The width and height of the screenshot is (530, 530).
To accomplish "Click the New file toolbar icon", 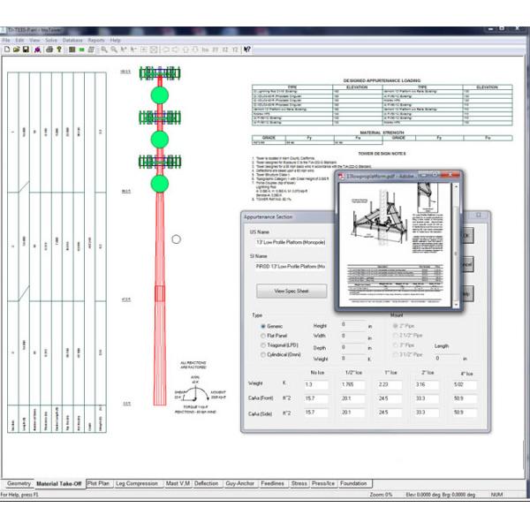I will [6, 49].
